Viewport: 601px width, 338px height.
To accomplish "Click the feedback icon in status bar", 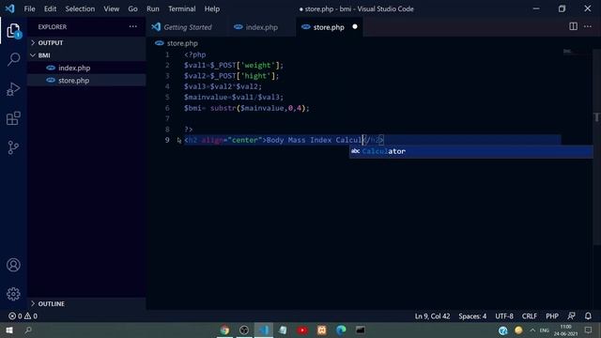I will 571,316.
